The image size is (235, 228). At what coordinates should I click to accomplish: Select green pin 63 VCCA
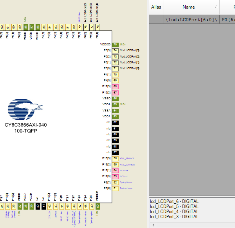pyautogui.click(x=115, y=117)
